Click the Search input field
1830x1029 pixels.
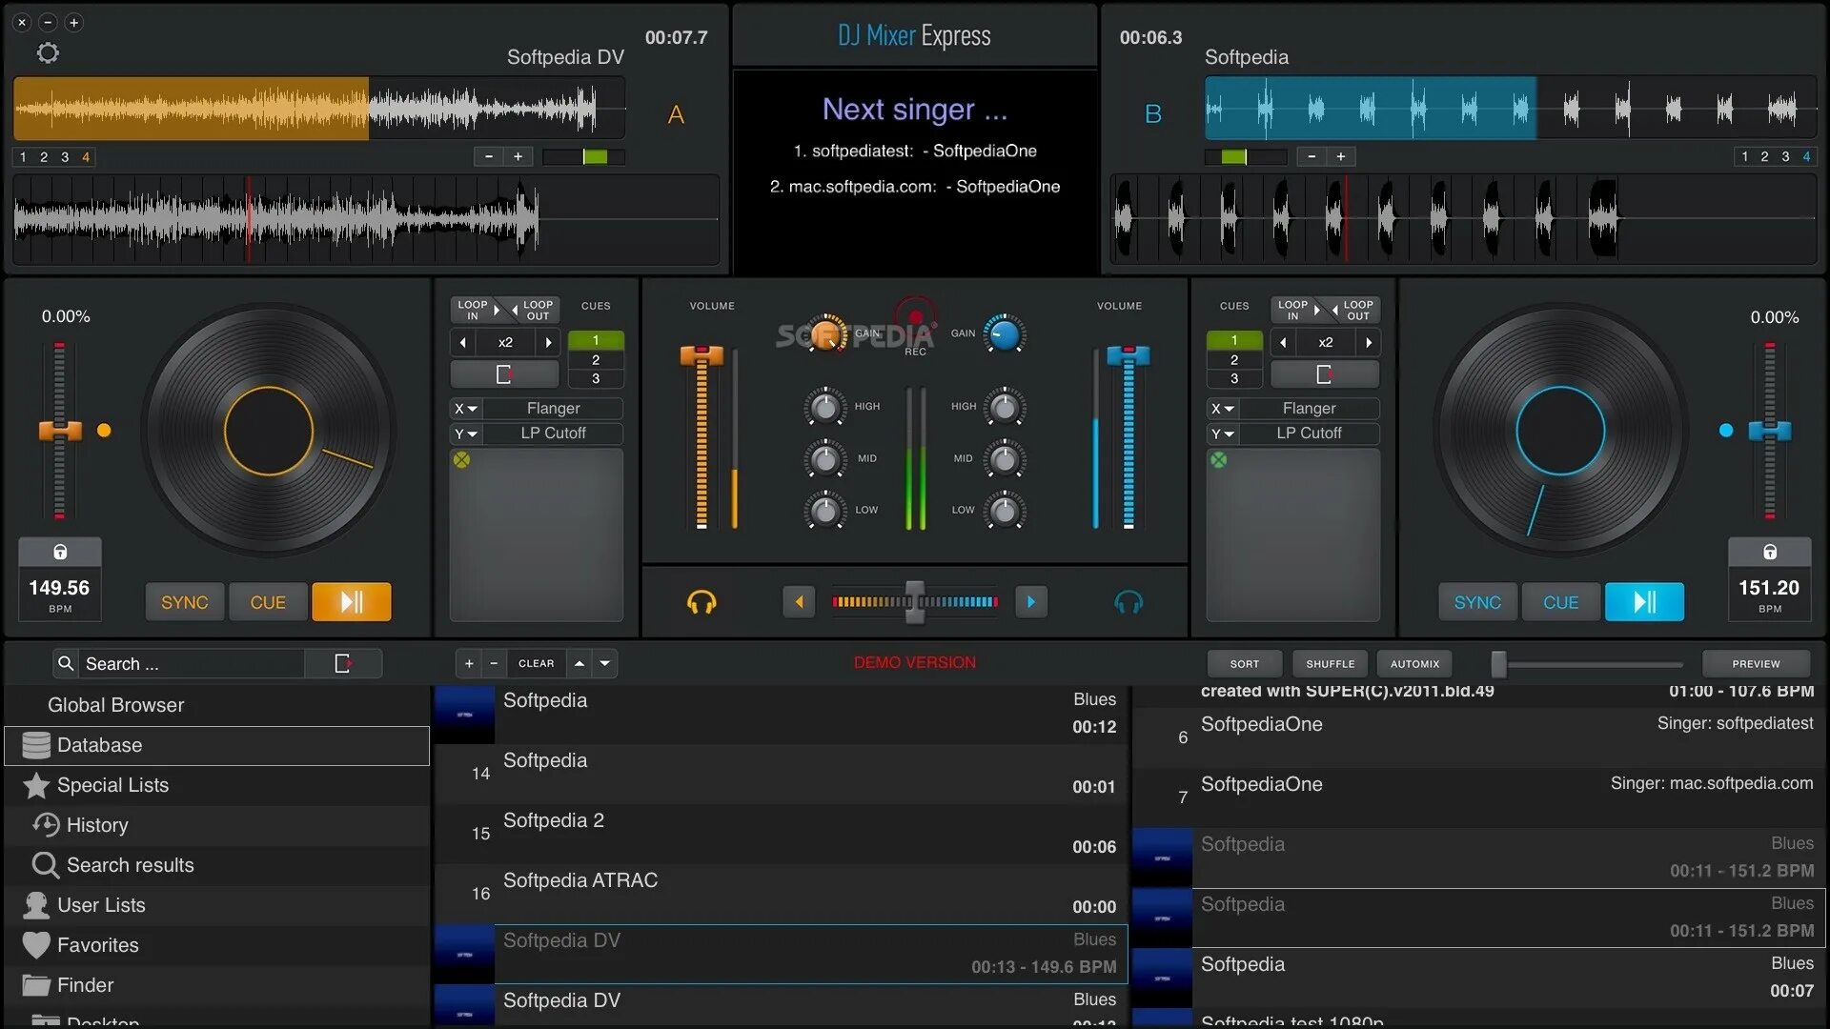click(x=191, y=663)
